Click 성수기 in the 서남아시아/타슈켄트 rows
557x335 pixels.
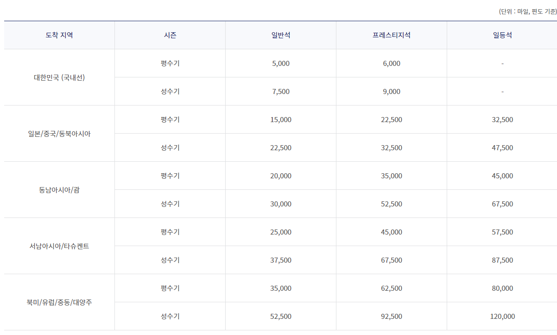click(x=170, y=260)
